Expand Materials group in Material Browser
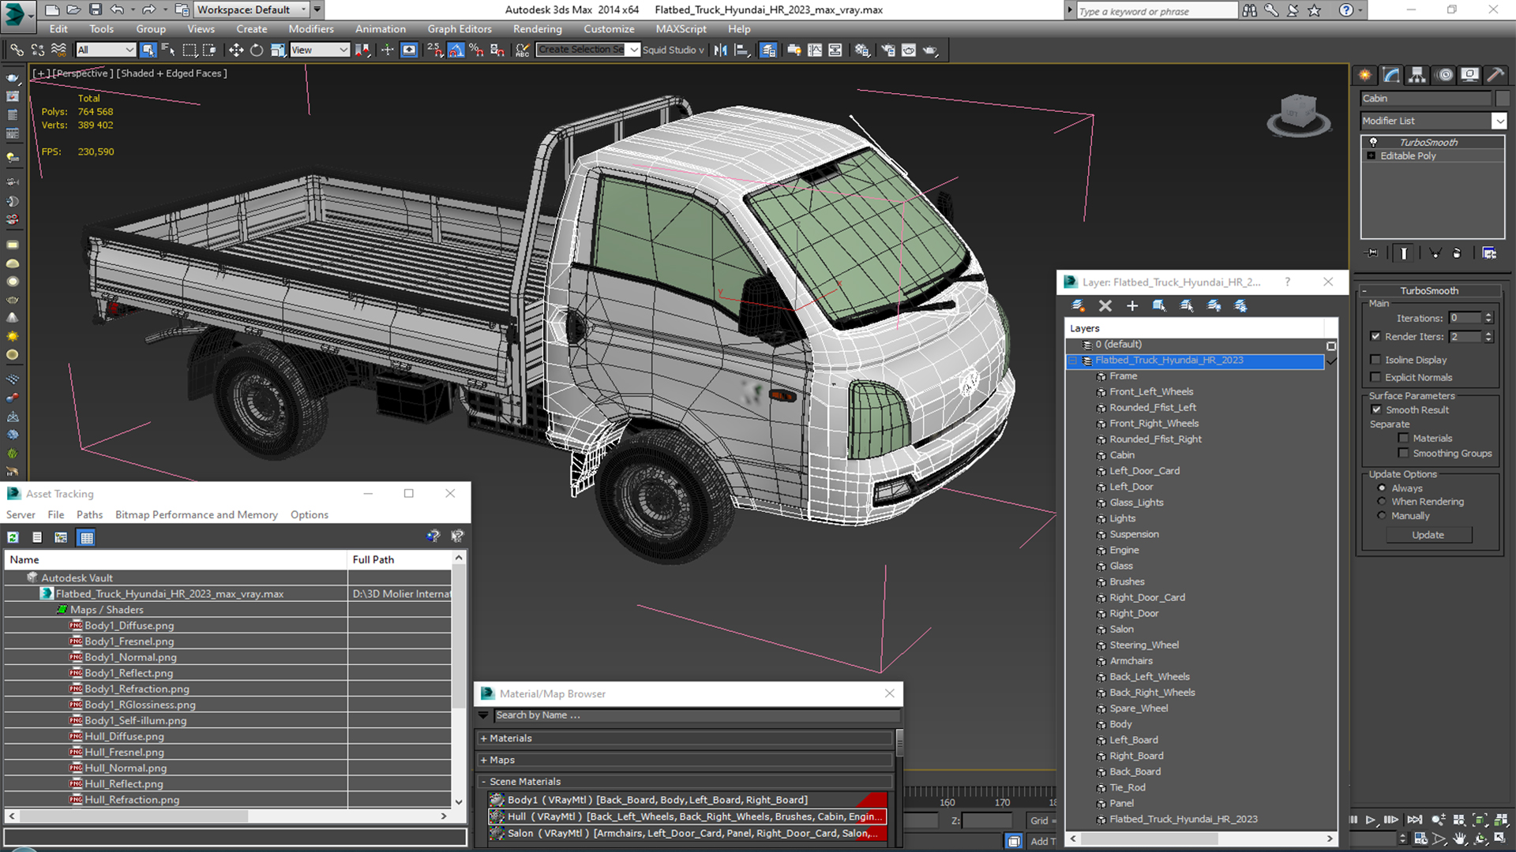 point(483,738)
